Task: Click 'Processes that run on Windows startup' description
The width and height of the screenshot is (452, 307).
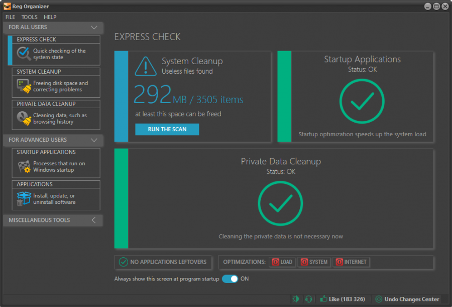Action: 59,167
